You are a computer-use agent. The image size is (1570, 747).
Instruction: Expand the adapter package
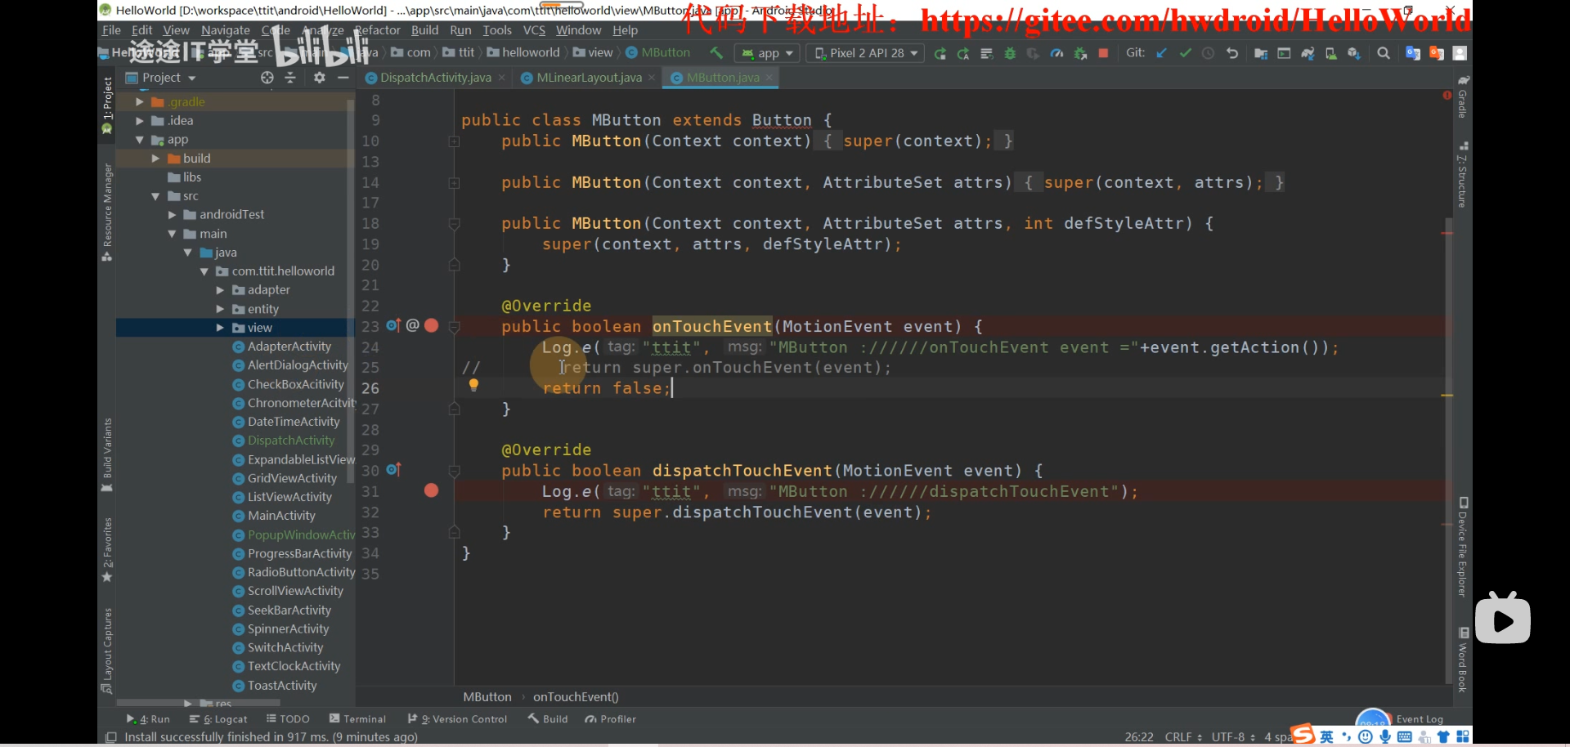click(x=220, y=290)
